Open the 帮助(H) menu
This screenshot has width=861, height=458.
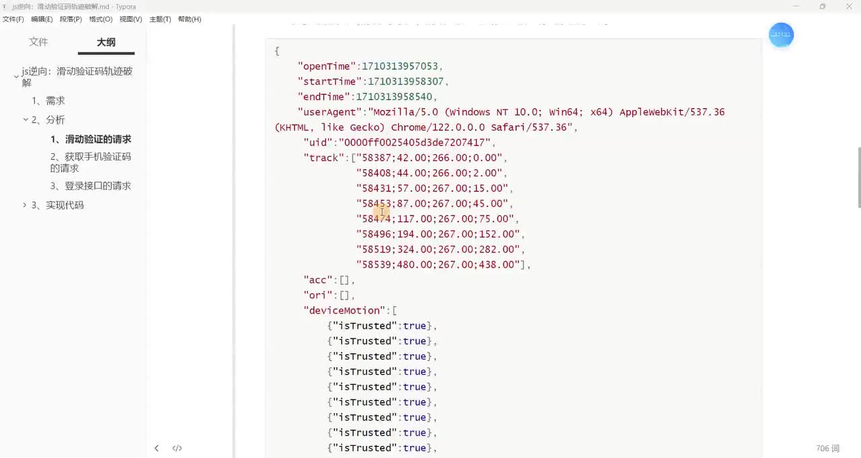pos(190,19)
